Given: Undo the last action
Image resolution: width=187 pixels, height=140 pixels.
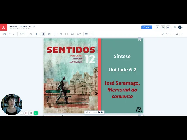Looking at the screenshot, I should (10, 34).
